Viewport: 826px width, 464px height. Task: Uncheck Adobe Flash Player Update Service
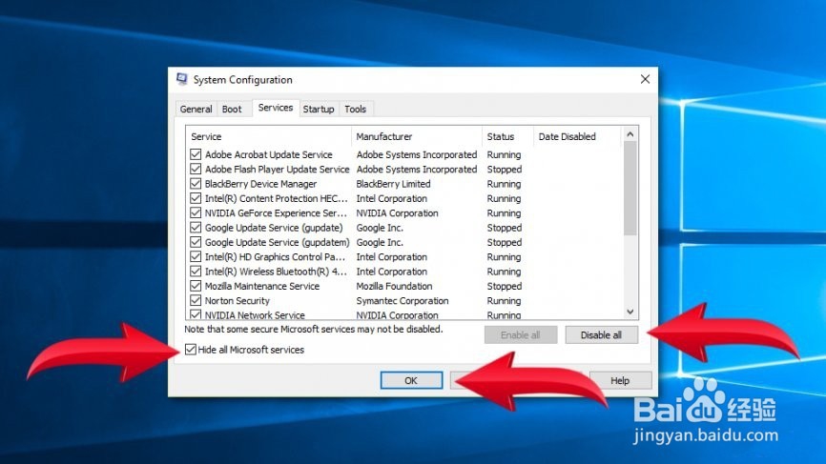196,169
